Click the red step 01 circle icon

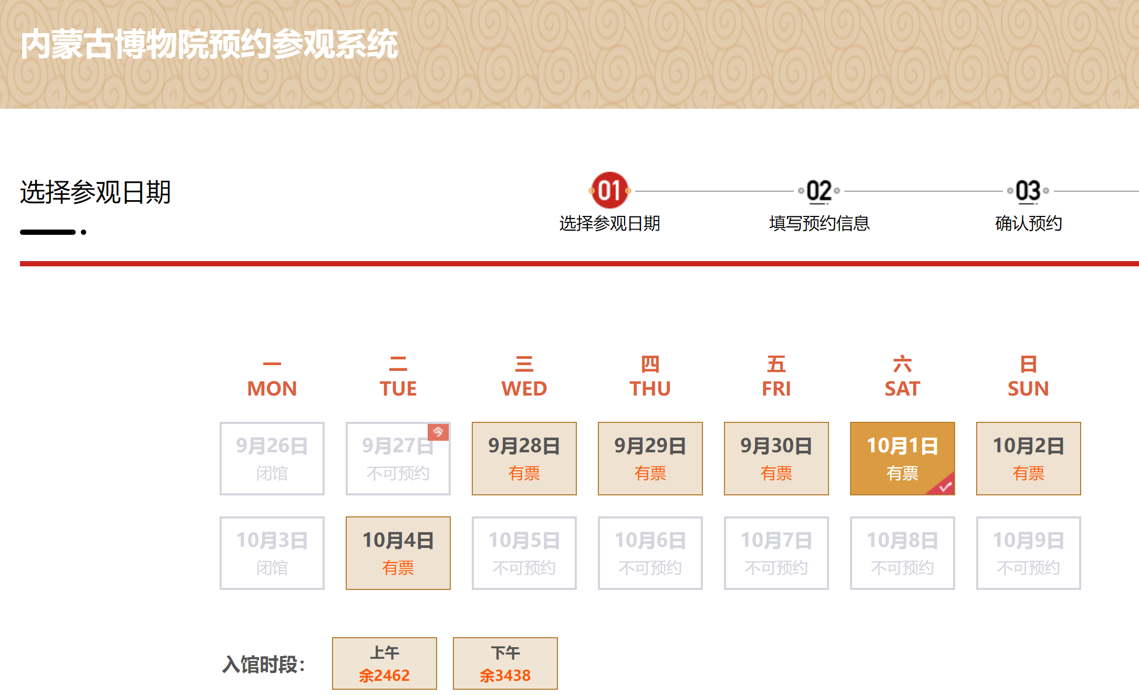[x=609, y=191]
